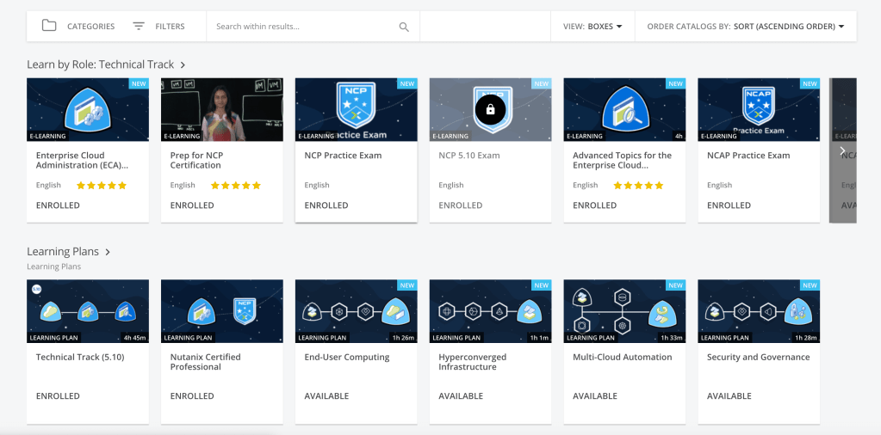The image size is (881, 435).
Task: Expand Learn by Role: Technical Track section
Action: click(183, 64)
